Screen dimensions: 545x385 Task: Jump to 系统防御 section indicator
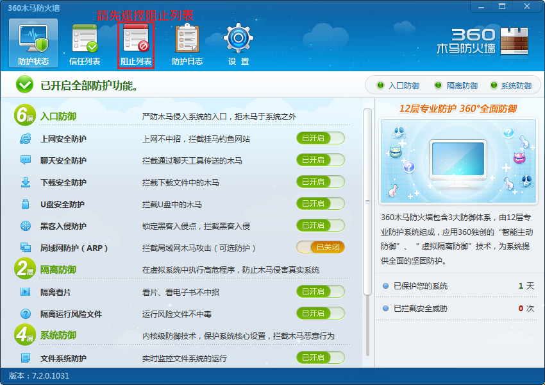click(511, 85)
